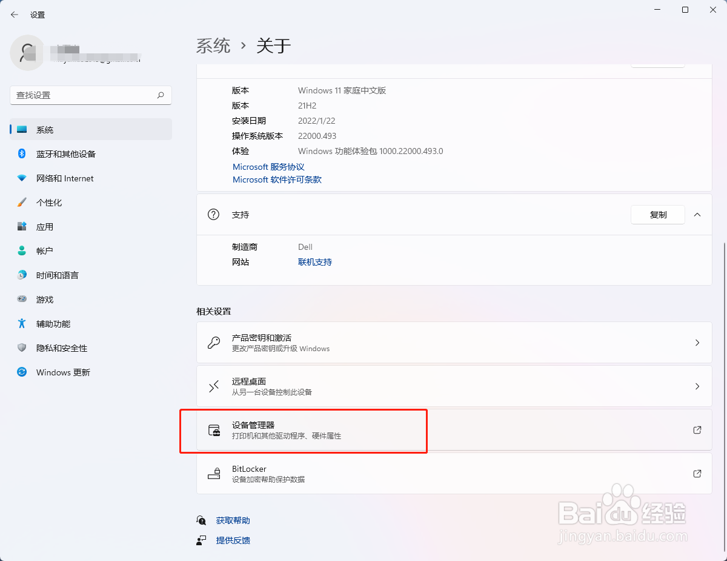Go back with the arrow button
Screen dimensions: 727x561
tap(15, 15)
